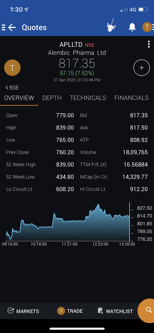Screen dimensions: 154x333
Task: Tap the Quotes page title
Action: [x=34, y=27]
